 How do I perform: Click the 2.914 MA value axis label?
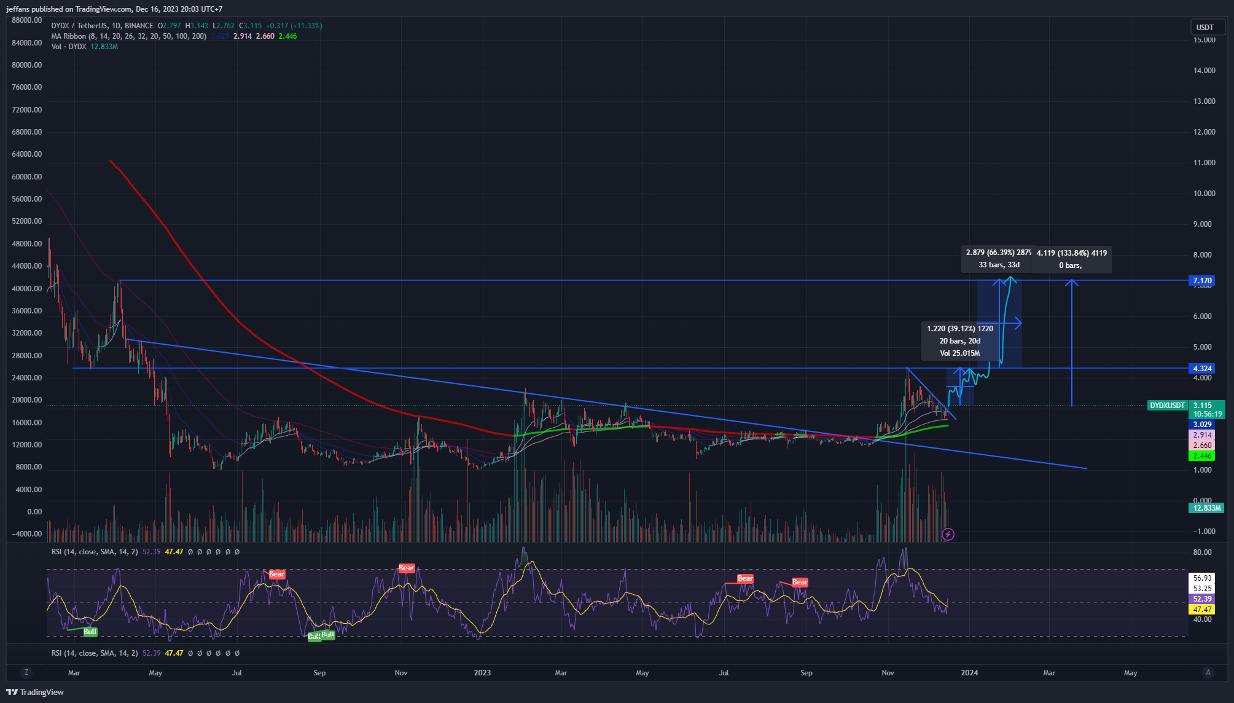point(1202,435)
